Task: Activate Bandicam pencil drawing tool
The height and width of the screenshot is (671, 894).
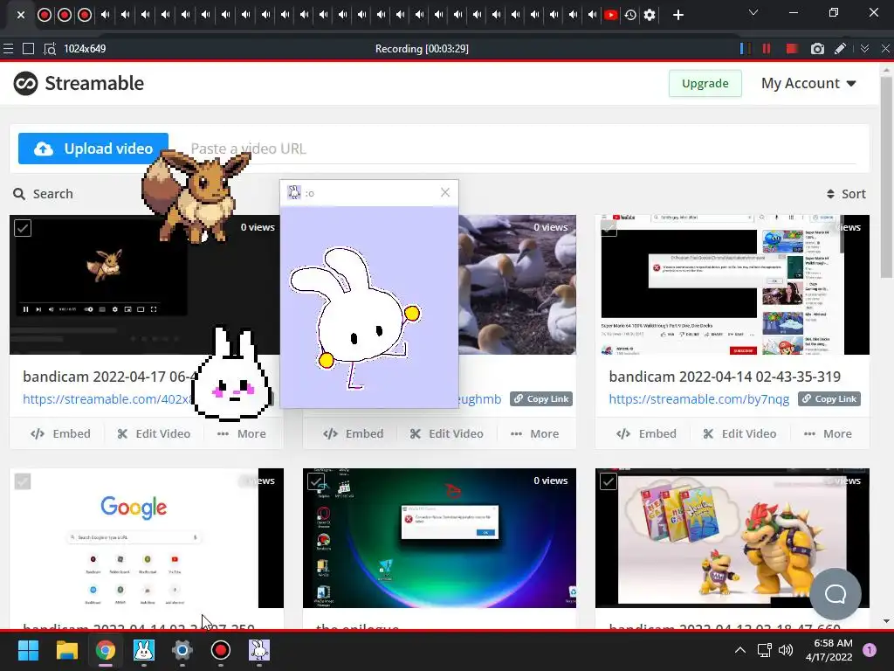Action: pos(841,49)
